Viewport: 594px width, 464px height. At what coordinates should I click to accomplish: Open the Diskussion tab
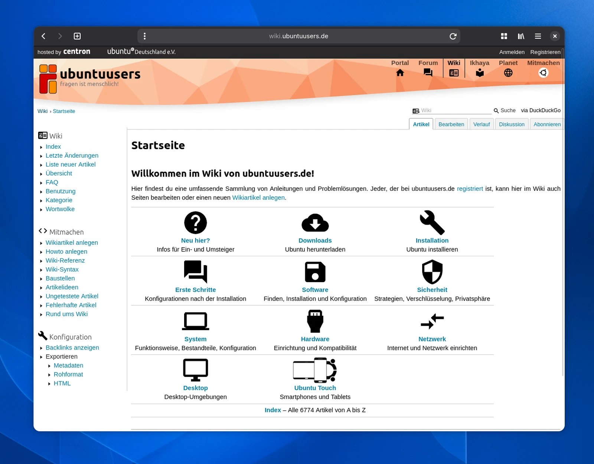tap(512, 124)
